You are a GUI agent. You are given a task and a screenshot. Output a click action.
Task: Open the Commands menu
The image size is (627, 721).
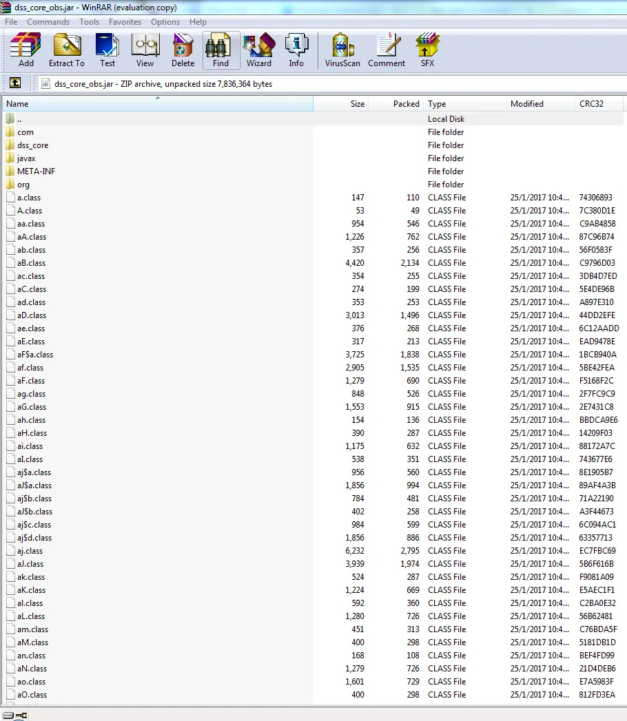(48, 21)
